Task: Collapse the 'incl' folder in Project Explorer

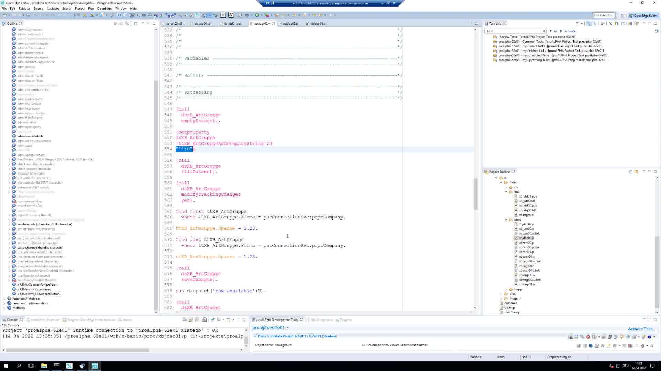Action: click(x=506, y=192)
